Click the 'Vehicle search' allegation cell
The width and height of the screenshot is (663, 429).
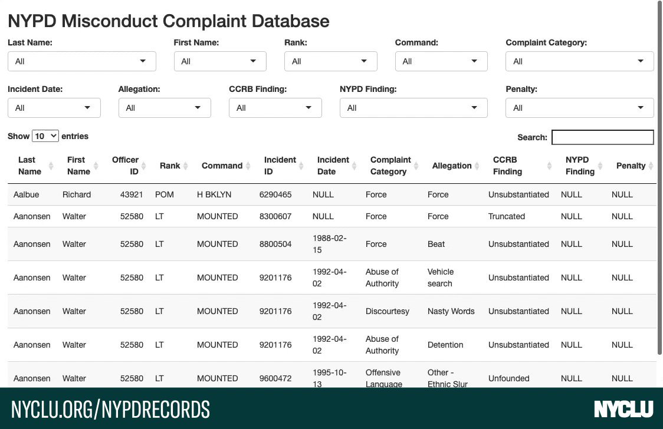[440, 278]
